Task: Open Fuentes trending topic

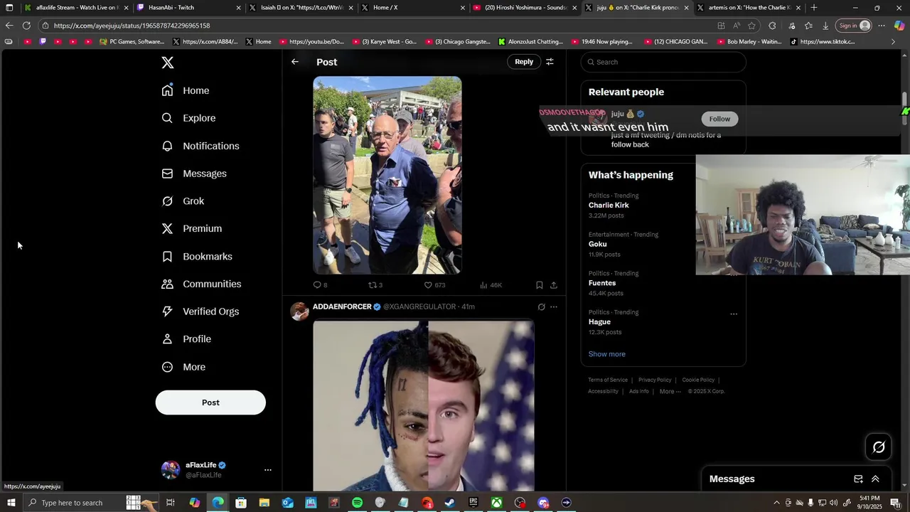Action: pyautogui.click(x=602, y=283)
